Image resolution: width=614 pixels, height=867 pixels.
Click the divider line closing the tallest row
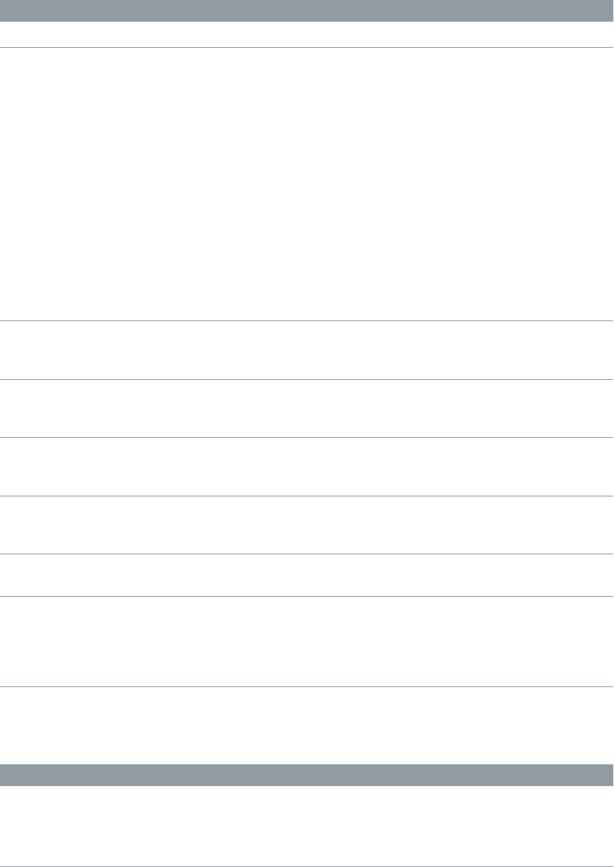[307, 320]
